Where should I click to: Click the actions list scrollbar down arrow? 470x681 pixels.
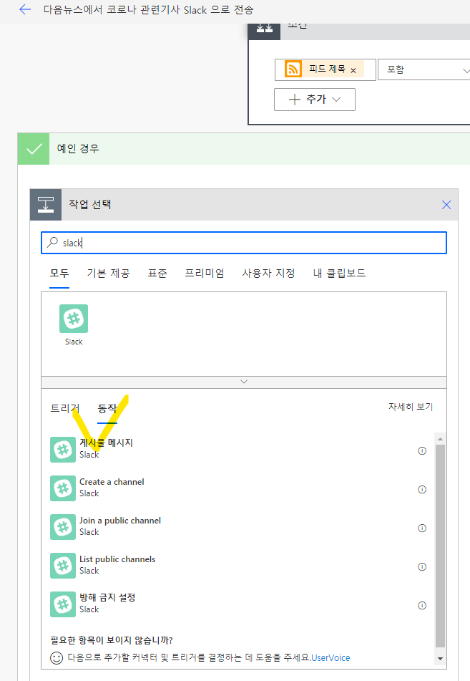tap(440, 659)
